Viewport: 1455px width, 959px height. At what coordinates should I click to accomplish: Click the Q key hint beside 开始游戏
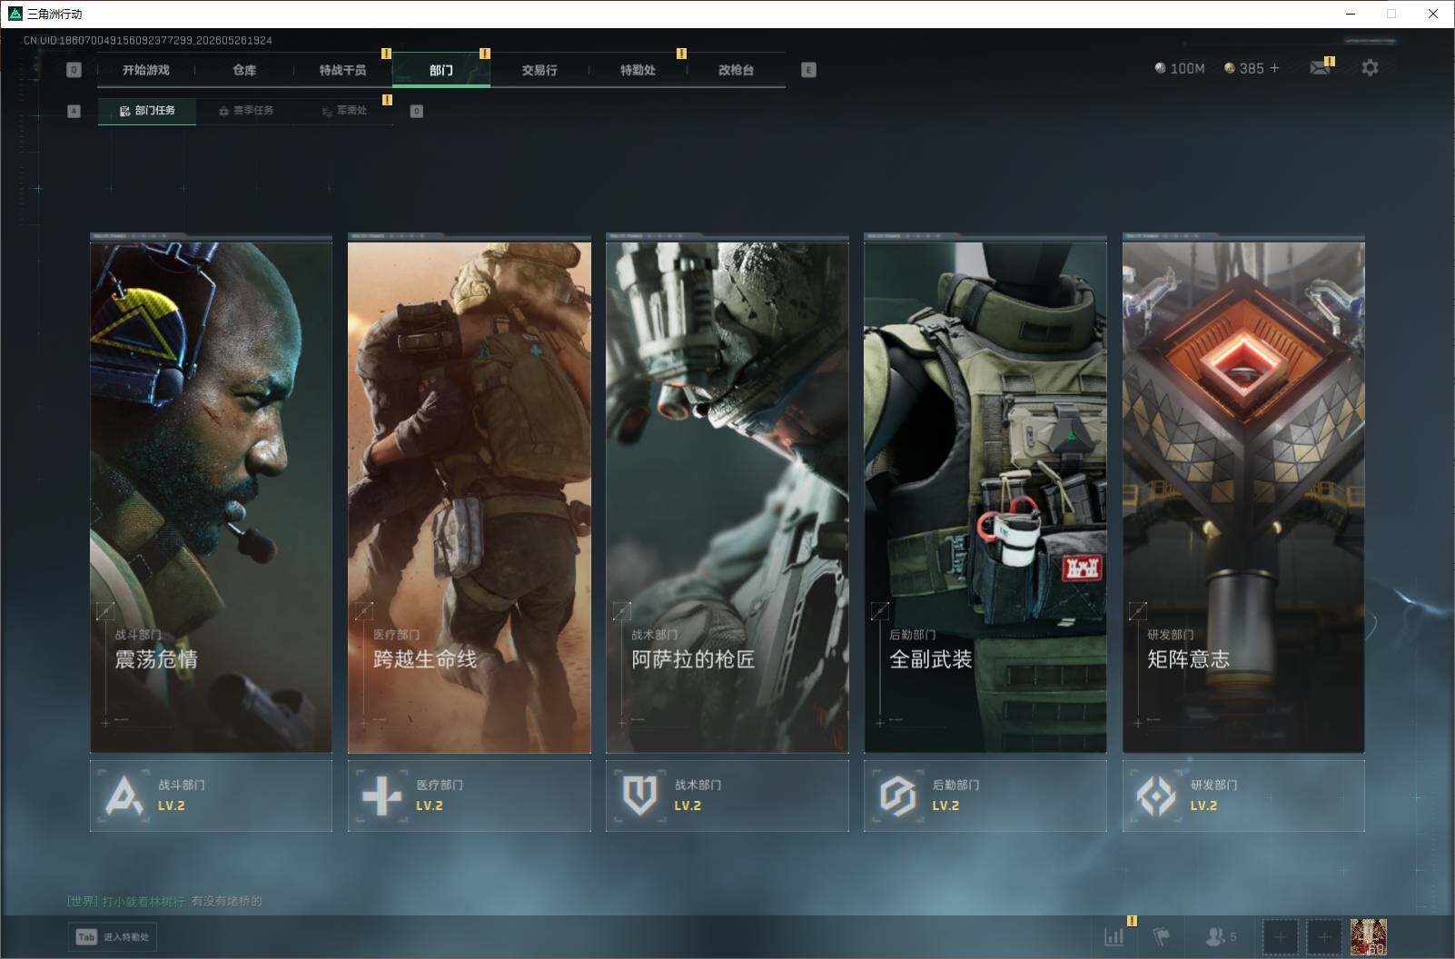pos(74,70)
